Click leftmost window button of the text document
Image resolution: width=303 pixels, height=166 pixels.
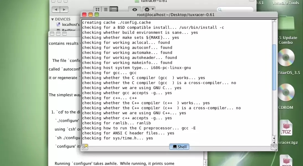click(52, 34)
